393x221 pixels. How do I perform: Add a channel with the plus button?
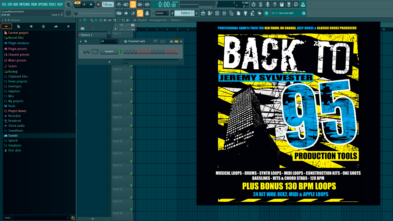click(109, 62)
